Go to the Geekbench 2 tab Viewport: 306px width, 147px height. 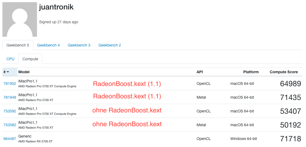click(x=110, y=45)
